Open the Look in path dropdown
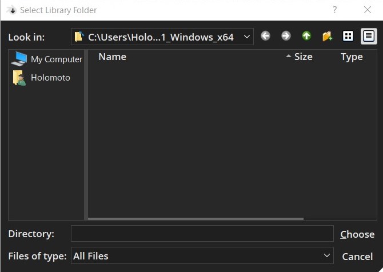The image size is (383, 272). pyautogui.click(x=162, y=37)
